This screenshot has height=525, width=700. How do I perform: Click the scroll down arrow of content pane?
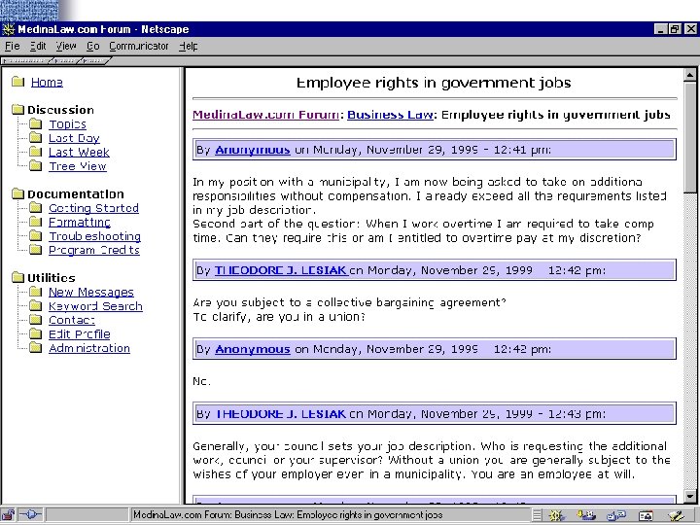click(x=689, y=496)
